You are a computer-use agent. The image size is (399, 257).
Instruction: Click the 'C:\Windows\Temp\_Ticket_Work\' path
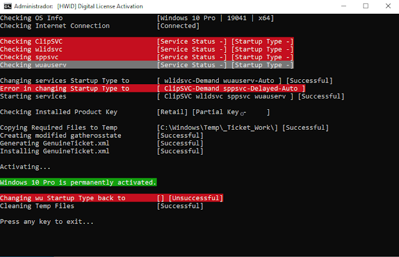click(218, 128)
